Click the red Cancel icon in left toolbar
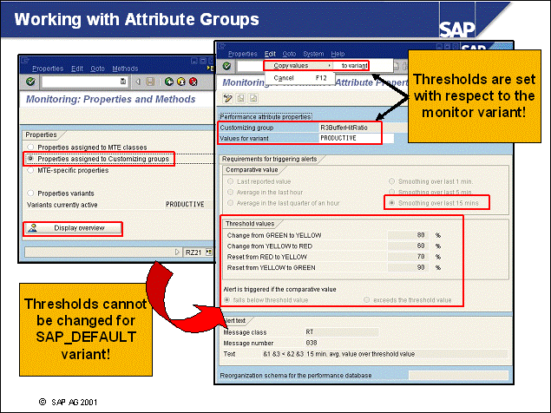551x413 pixels. point(194,82)
